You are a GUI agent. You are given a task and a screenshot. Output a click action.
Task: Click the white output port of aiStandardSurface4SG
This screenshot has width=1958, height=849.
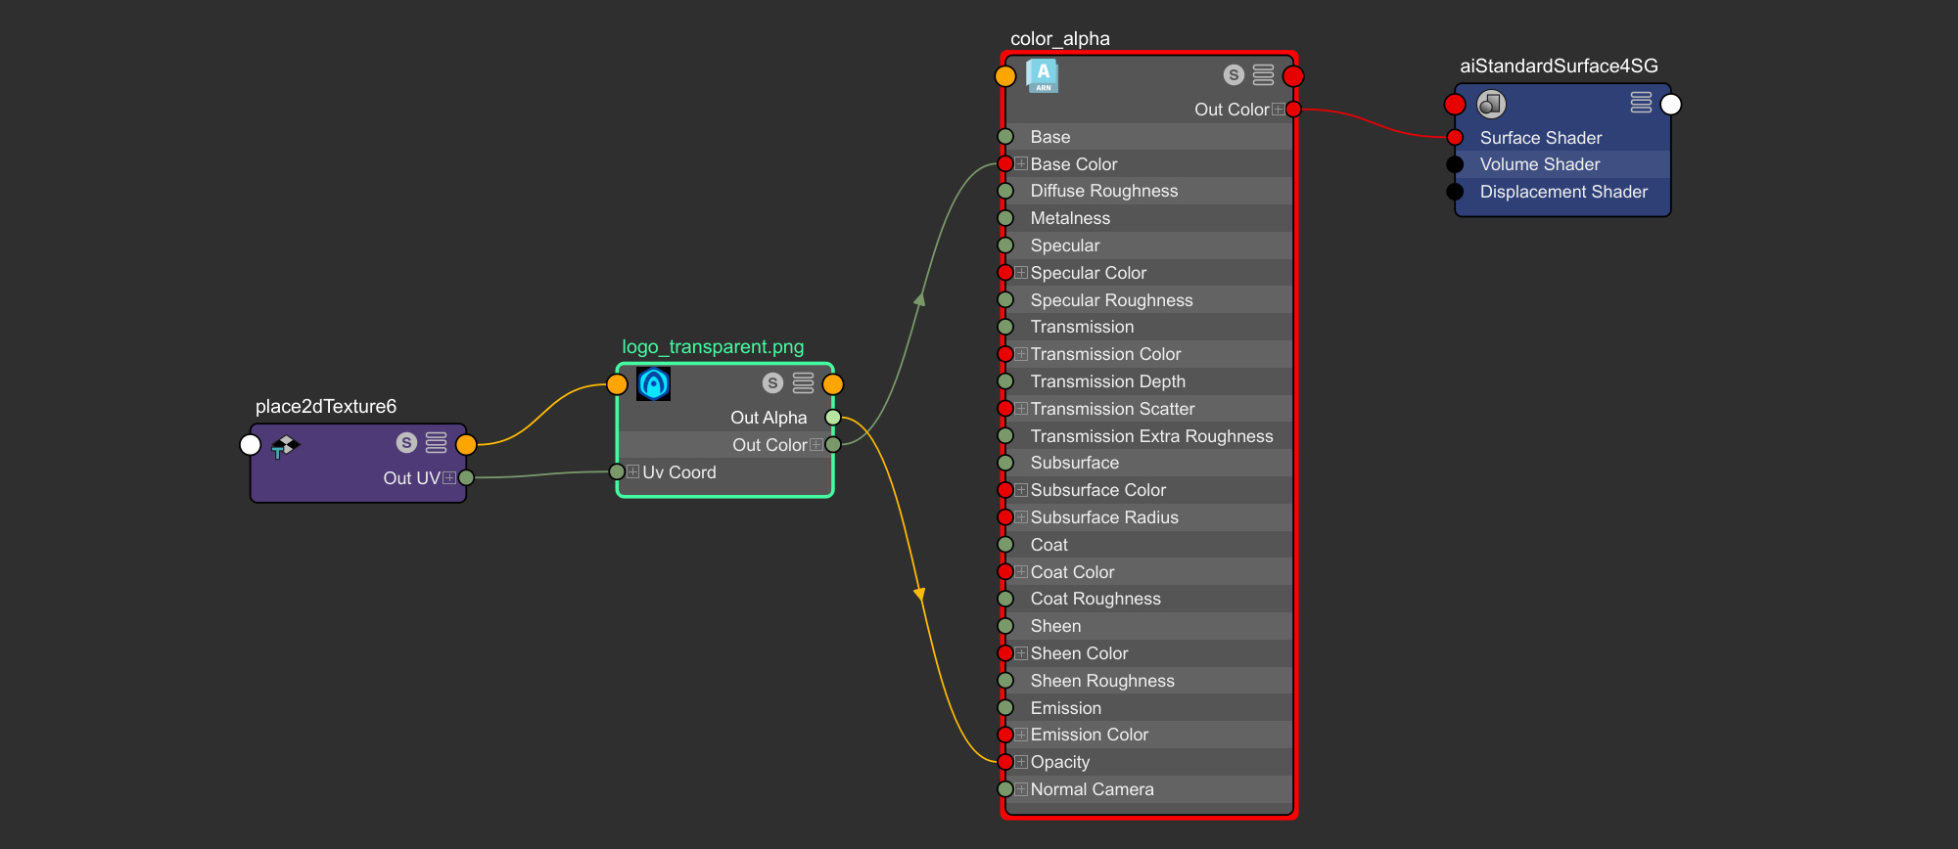point(1671,104)
